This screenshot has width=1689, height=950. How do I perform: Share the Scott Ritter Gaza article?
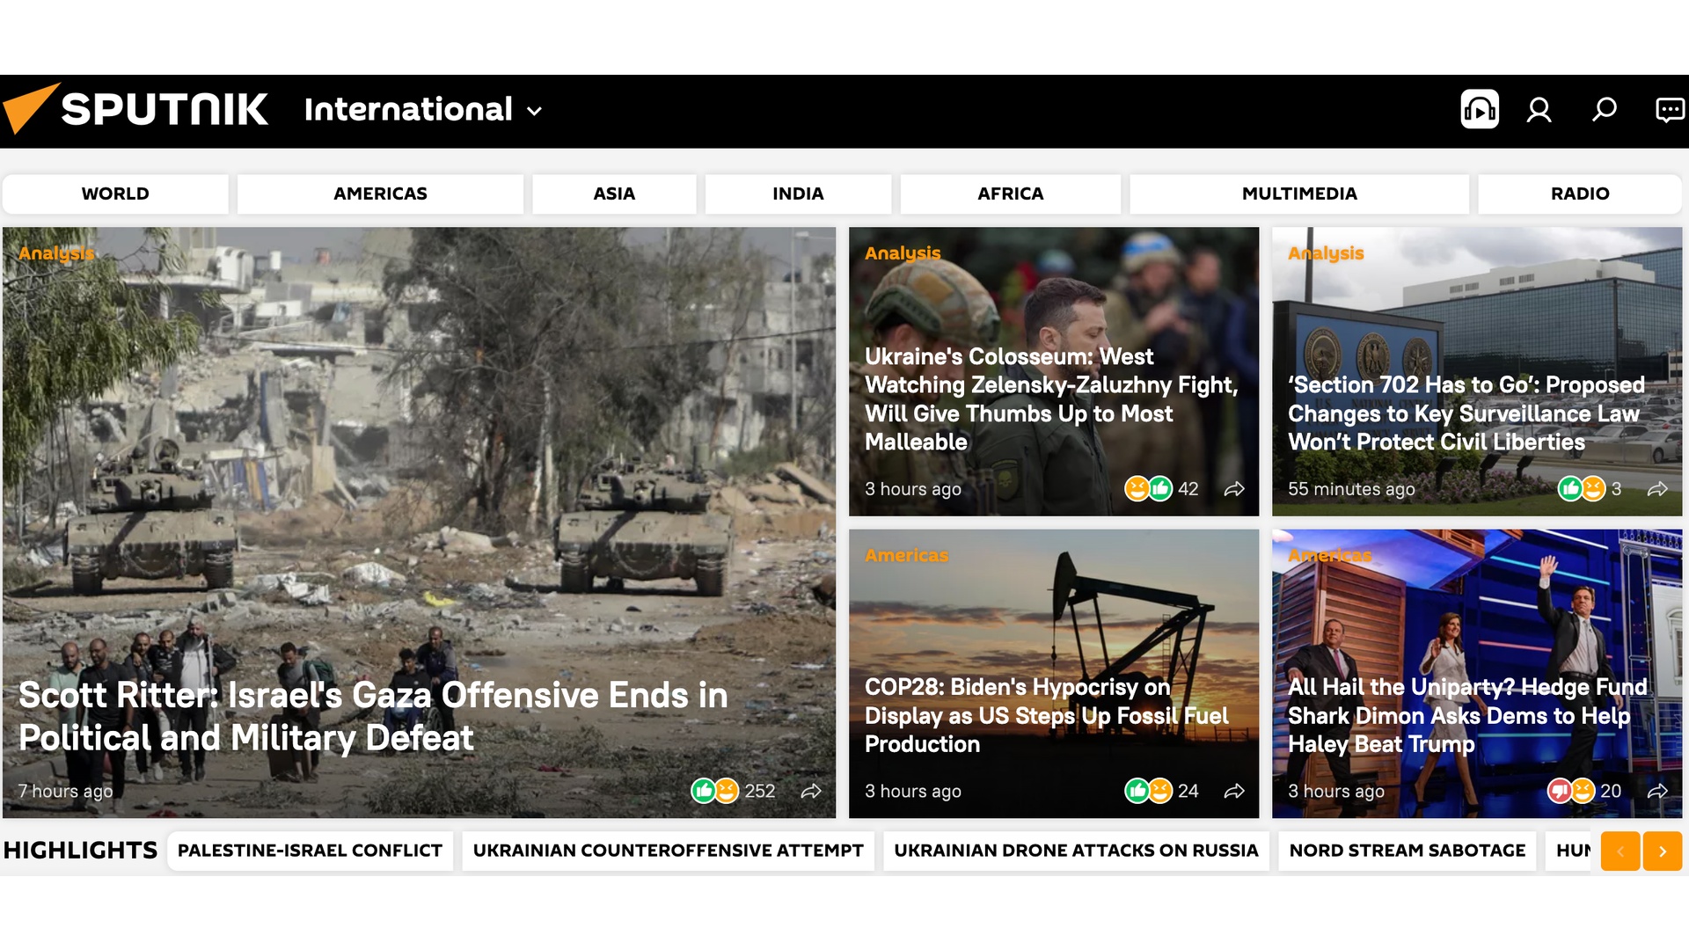811,791
